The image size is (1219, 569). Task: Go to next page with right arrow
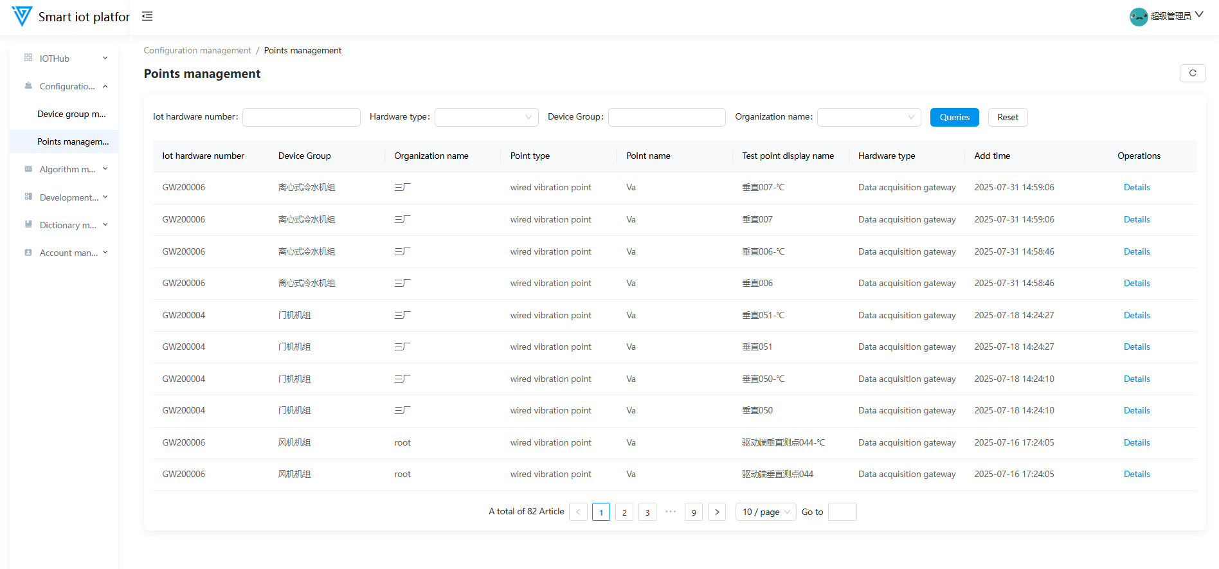pyautogui.click(x=717, y=512)
